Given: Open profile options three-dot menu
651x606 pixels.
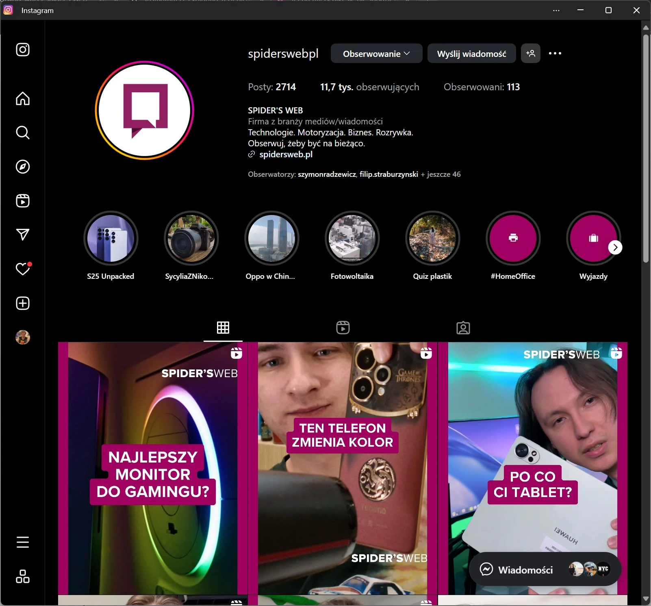Looking at the screenshot, I should coord(555,53).
